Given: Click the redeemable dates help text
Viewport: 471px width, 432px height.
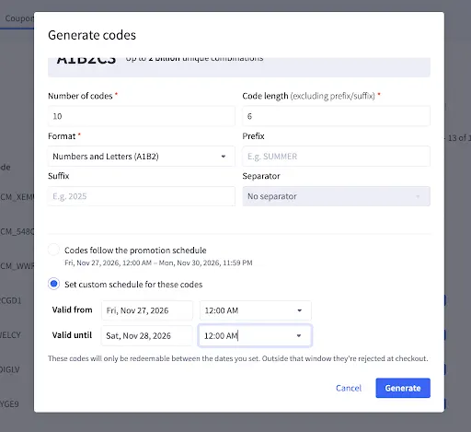Looking at the screenshot, I should click(238, 358).
